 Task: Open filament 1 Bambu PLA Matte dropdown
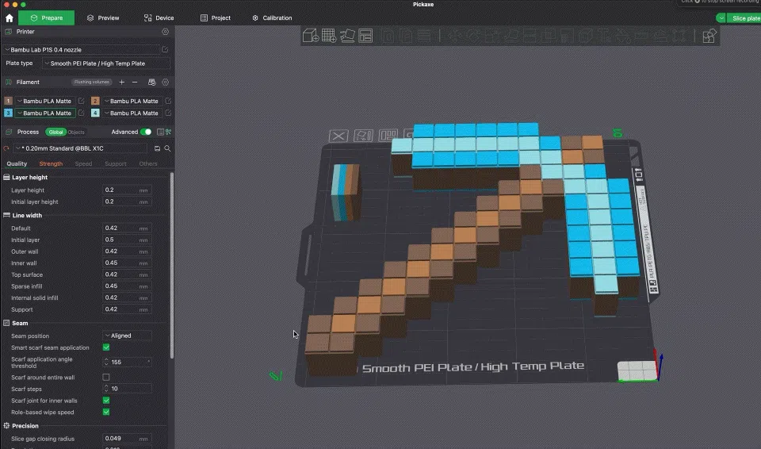[x=45, y=101]
